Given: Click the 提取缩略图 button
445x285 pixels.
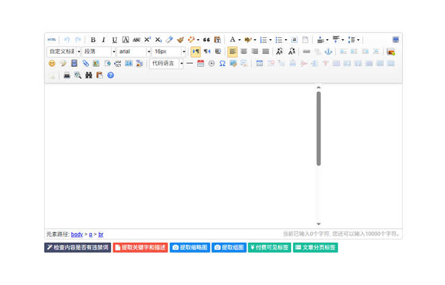Looking at the screenshot, I should click(x=190, y=248).
